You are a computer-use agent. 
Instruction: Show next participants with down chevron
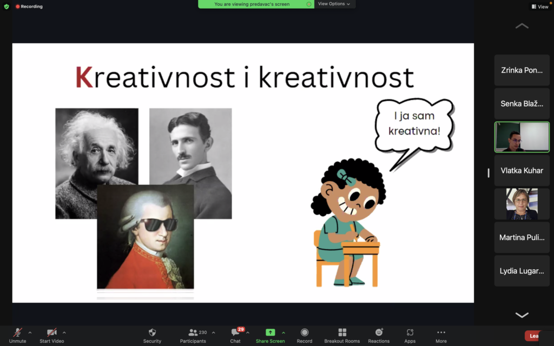pyautogui.click(x=522, y=315)
